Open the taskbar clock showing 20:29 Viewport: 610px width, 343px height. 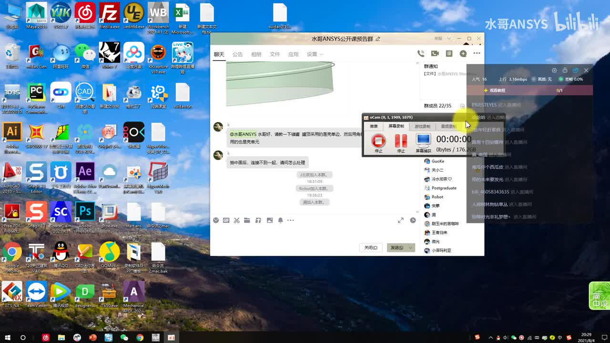[586, 337]
